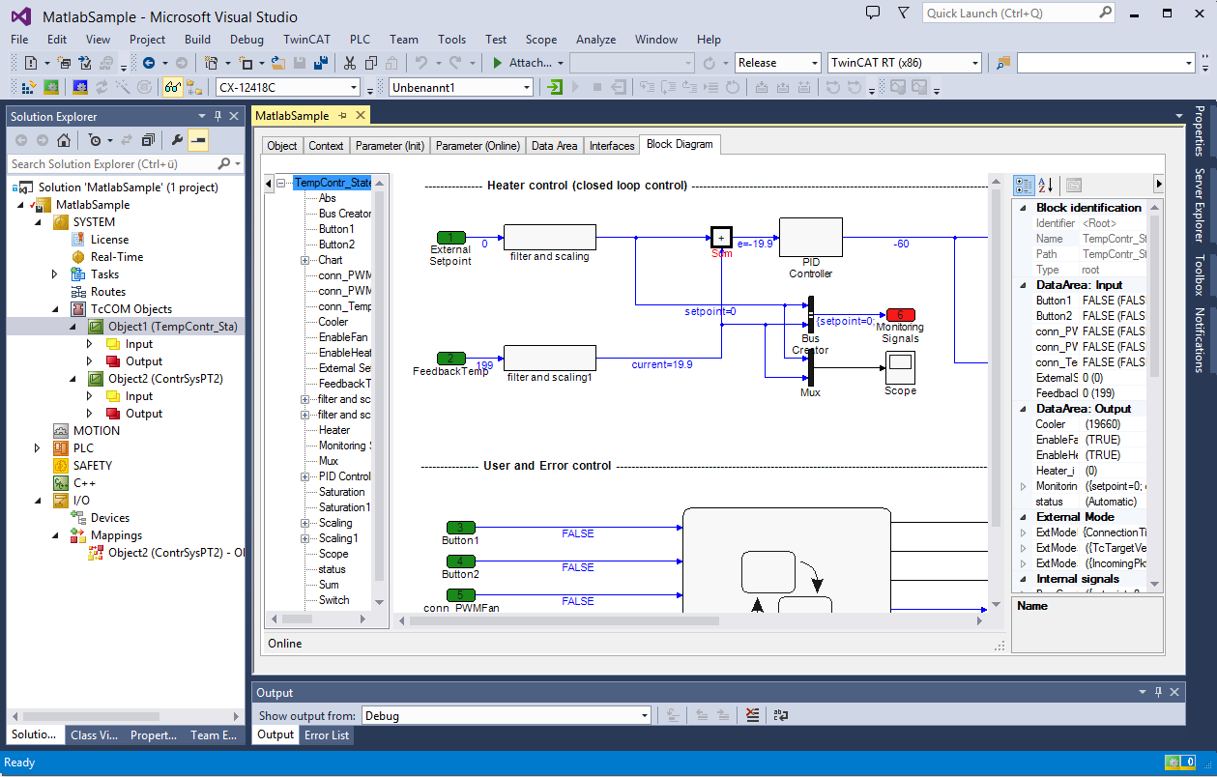Click the Open File folder icon
Viewport: 1217px width, 777px height.
tap(277, 63)
